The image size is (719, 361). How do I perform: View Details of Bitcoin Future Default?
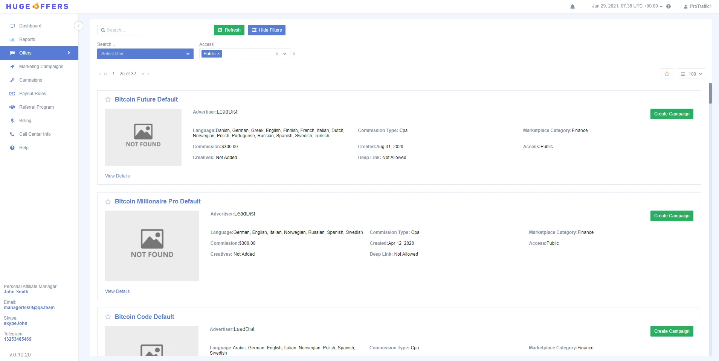pyautogui.click(x=117, y=176)
